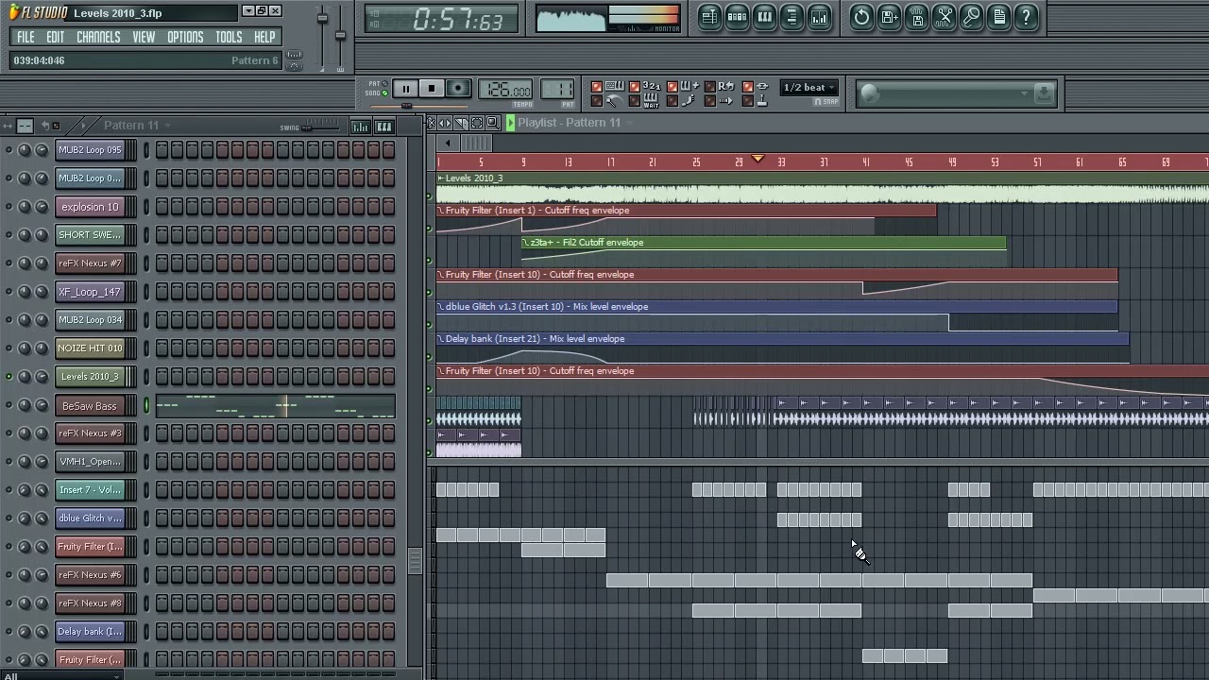
Task: Open the explosion 10 channel settings
Action: [x=90, y=207]
